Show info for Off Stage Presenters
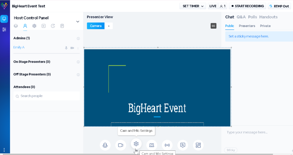Screen dimensions: 293x155 click(78, 75)
